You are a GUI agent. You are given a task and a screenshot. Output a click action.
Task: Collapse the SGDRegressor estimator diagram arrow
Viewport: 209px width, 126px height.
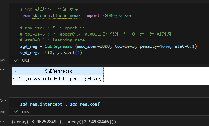(x=15, y=71)
